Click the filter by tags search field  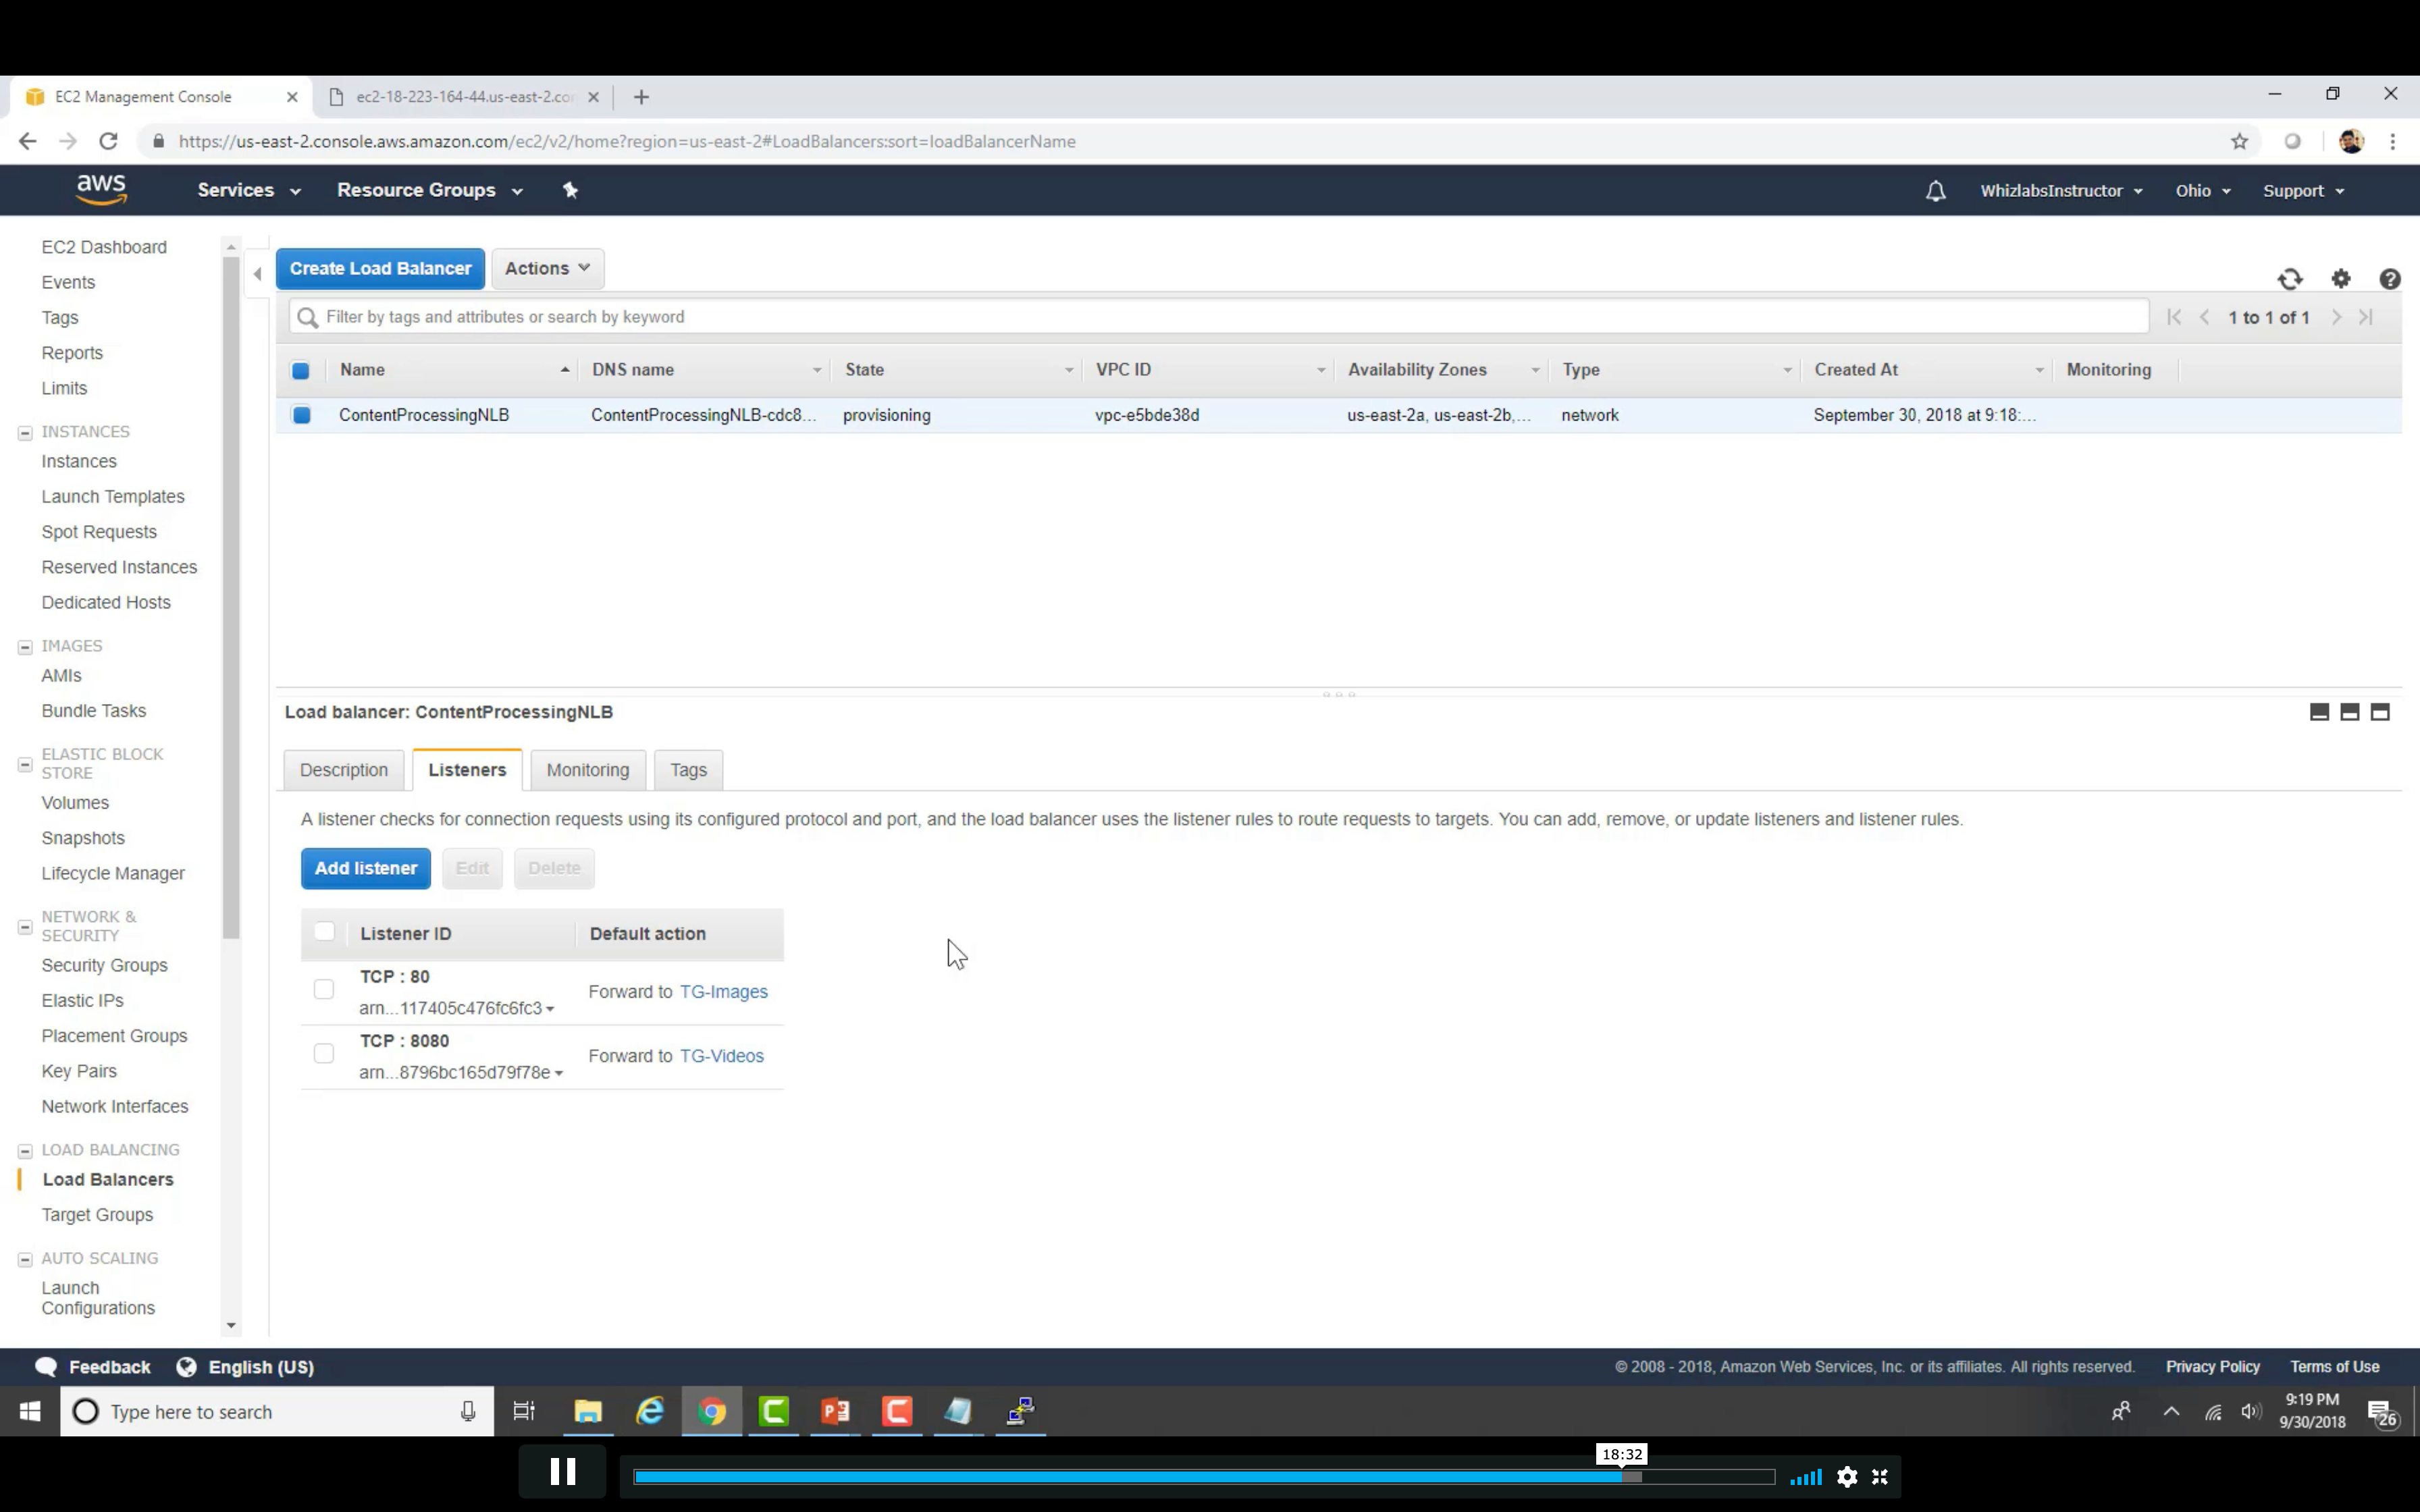(1200, 317)
